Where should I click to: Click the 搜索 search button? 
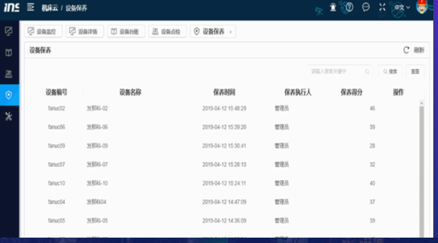click(x=390, y=72)
